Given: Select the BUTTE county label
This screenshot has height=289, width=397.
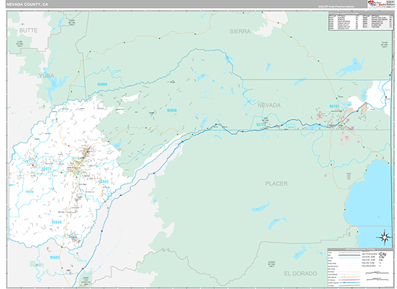Looking at the screenshot, I should point(28,30).
